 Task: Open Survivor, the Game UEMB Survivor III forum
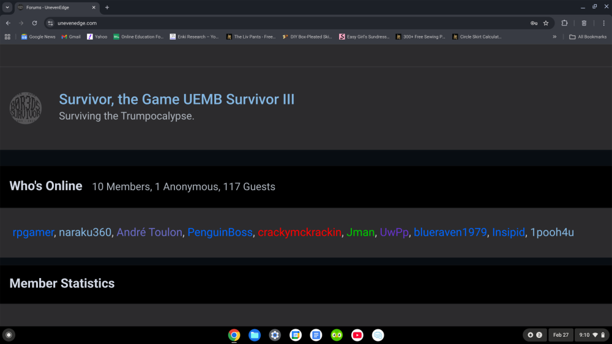point(176,99)
